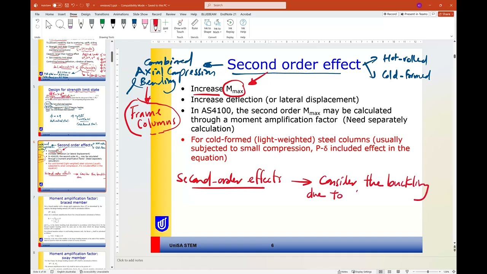Open Transitions tab

(x=102, y=14)
